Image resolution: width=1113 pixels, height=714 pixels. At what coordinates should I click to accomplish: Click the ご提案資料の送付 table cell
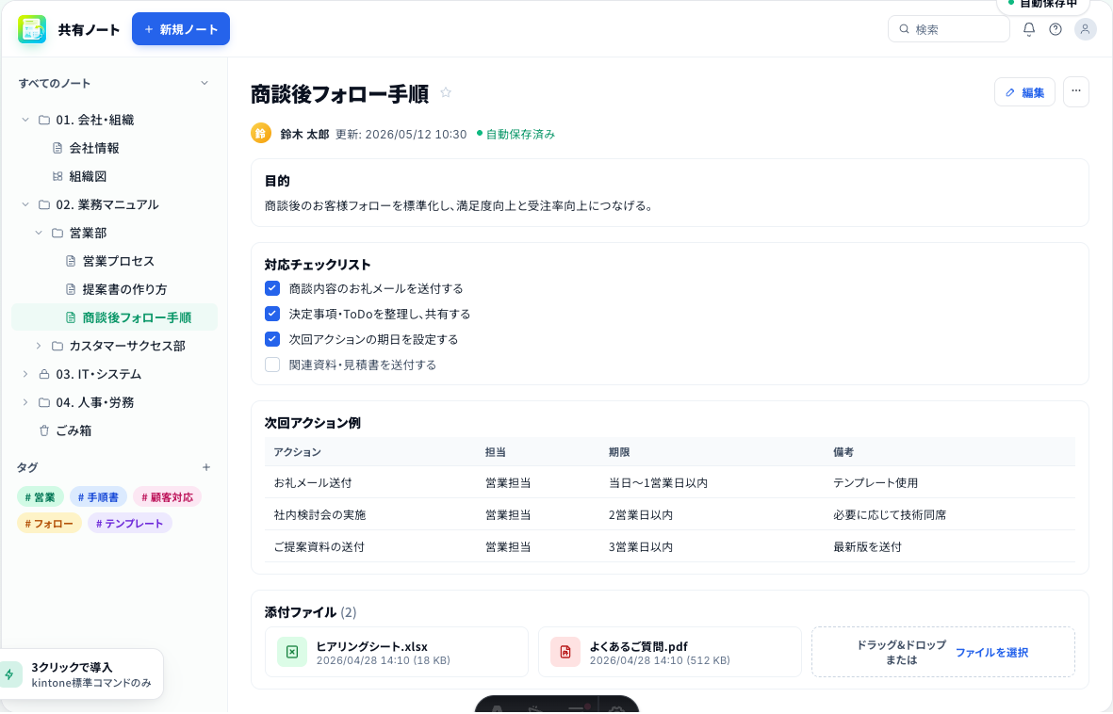pyautogui.click(x=319, y=546)
